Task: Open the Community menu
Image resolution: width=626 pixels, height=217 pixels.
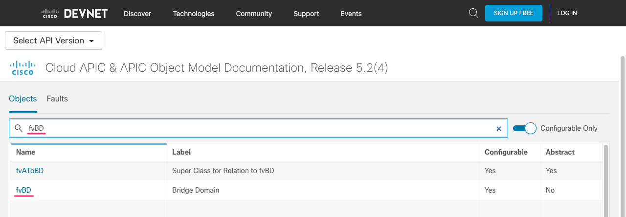Action: tap(254, 14)
